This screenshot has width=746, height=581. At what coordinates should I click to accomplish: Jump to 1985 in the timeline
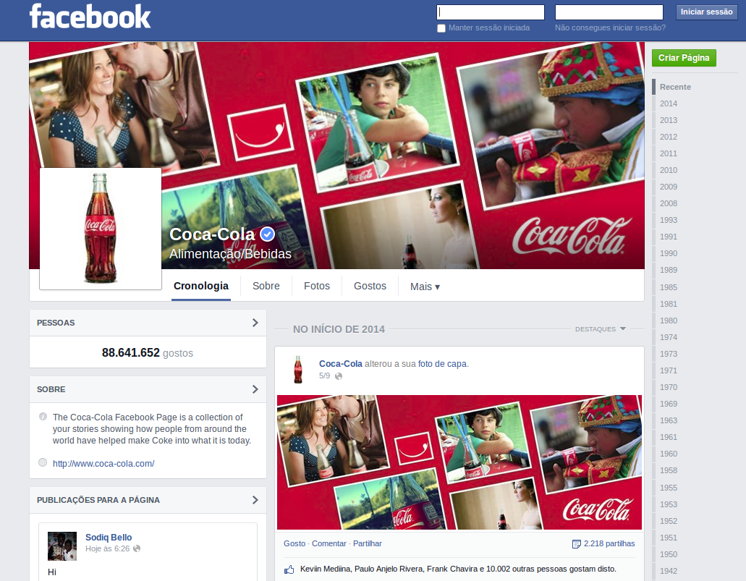(669, 287)
